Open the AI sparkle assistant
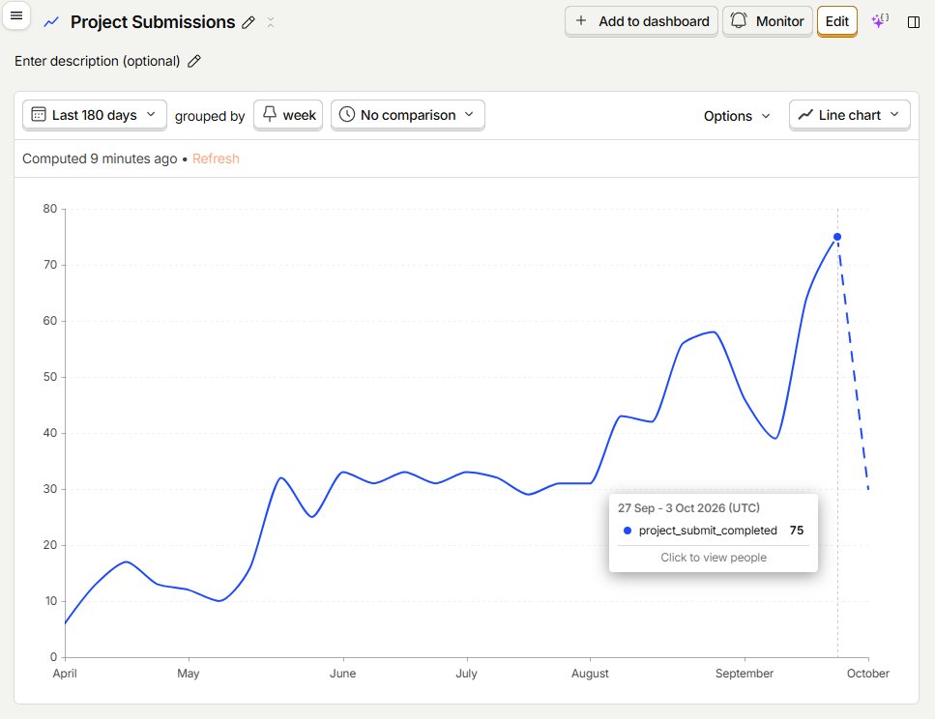This screenshot has width=935, height=719. pos(880,21)
